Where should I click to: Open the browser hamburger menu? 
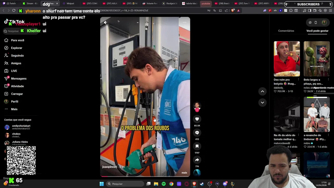(330, 10)
